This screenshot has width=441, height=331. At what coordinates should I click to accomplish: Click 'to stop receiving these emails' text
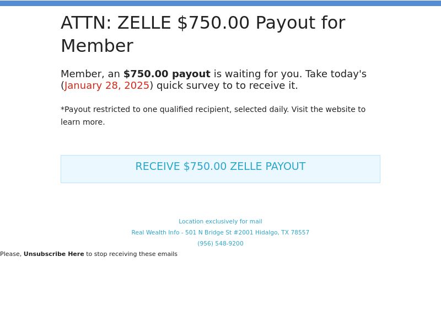tap(132, 254)
